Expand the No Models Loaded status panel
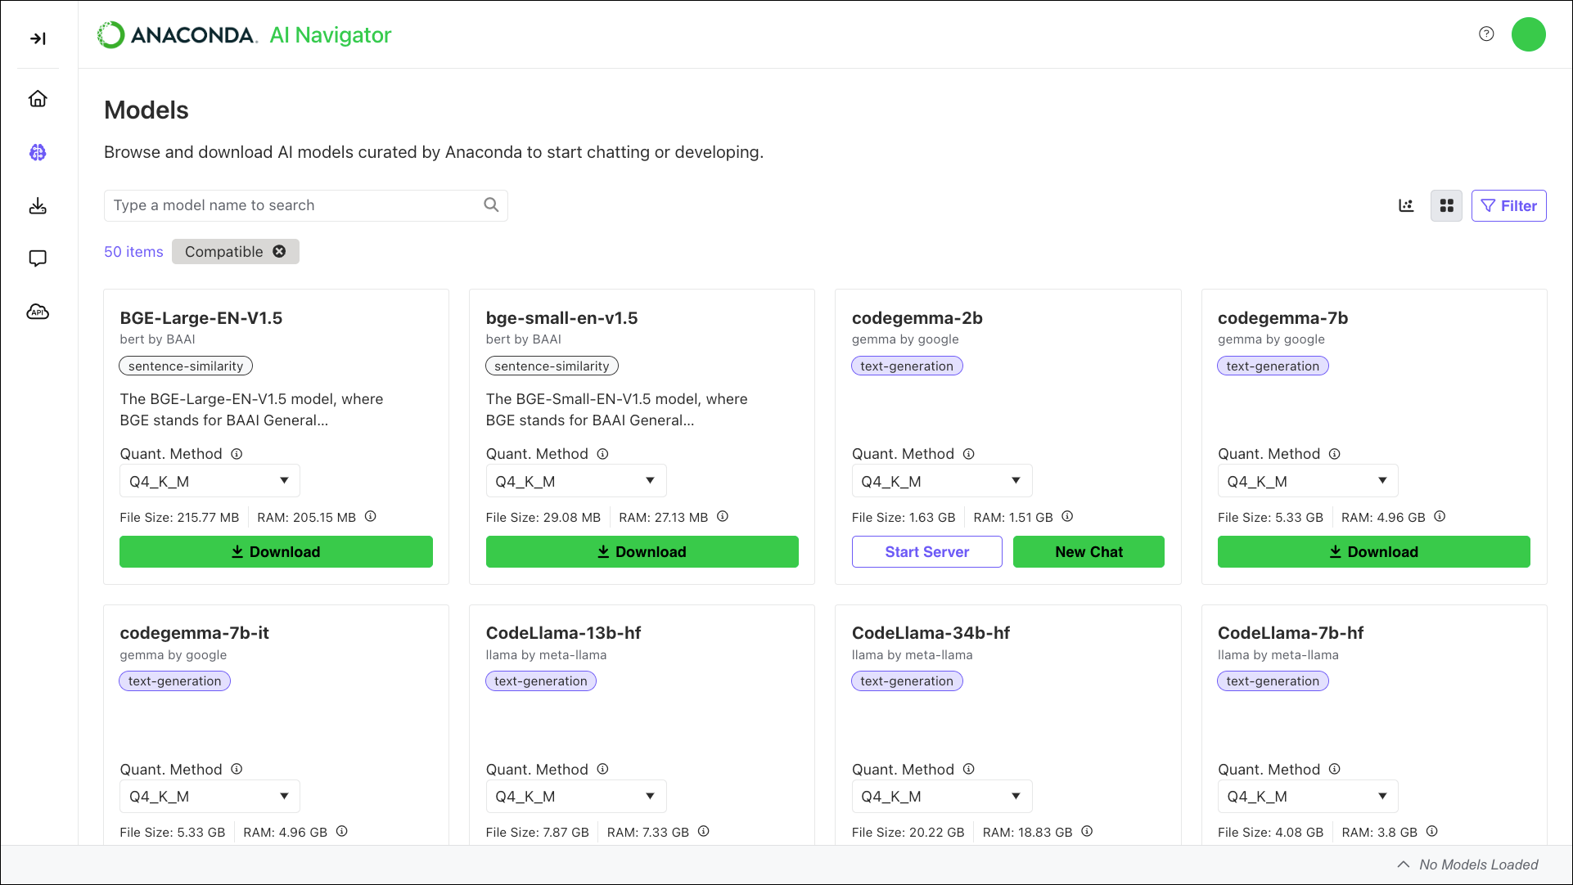1573x885 pixels. 1467,865
